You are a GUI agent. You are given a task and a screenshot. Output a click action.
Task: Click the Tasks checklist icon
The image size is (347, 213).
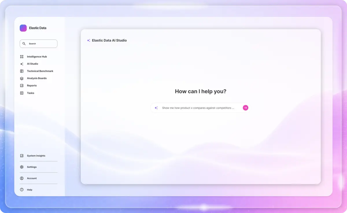(22, 93)
